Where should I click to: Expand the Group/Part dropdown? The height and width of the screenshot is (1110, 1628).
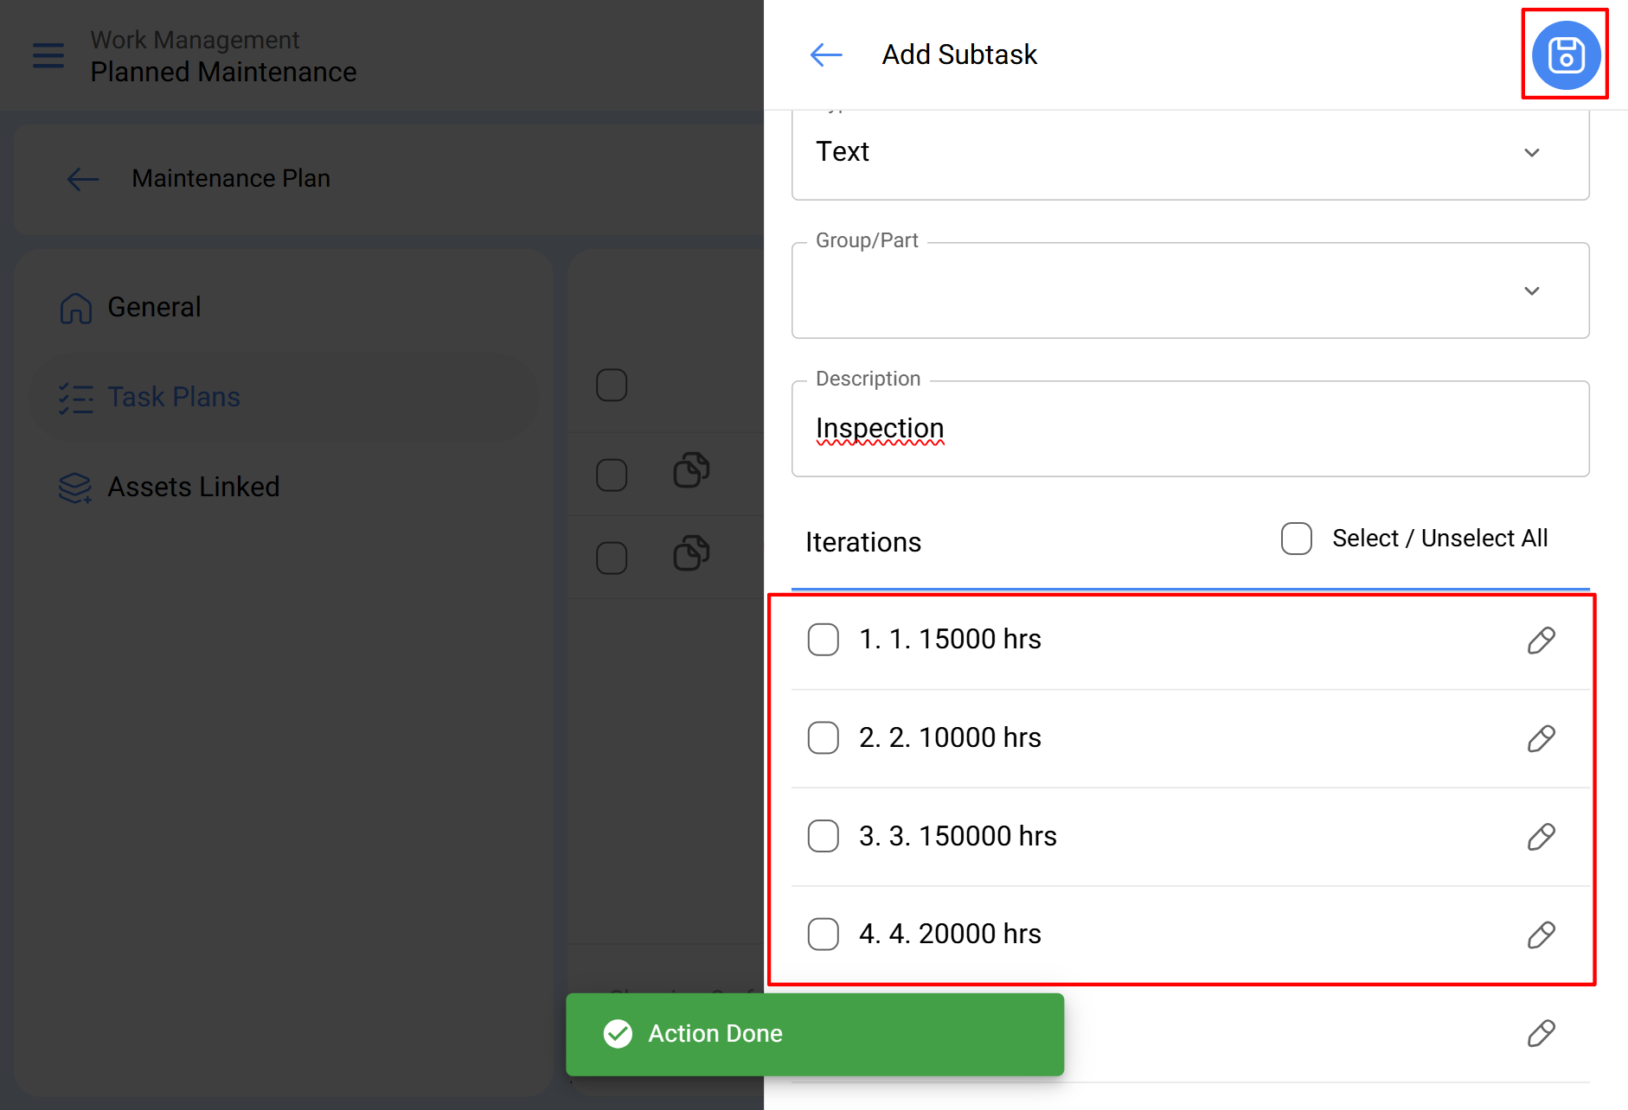(1189, 291)
